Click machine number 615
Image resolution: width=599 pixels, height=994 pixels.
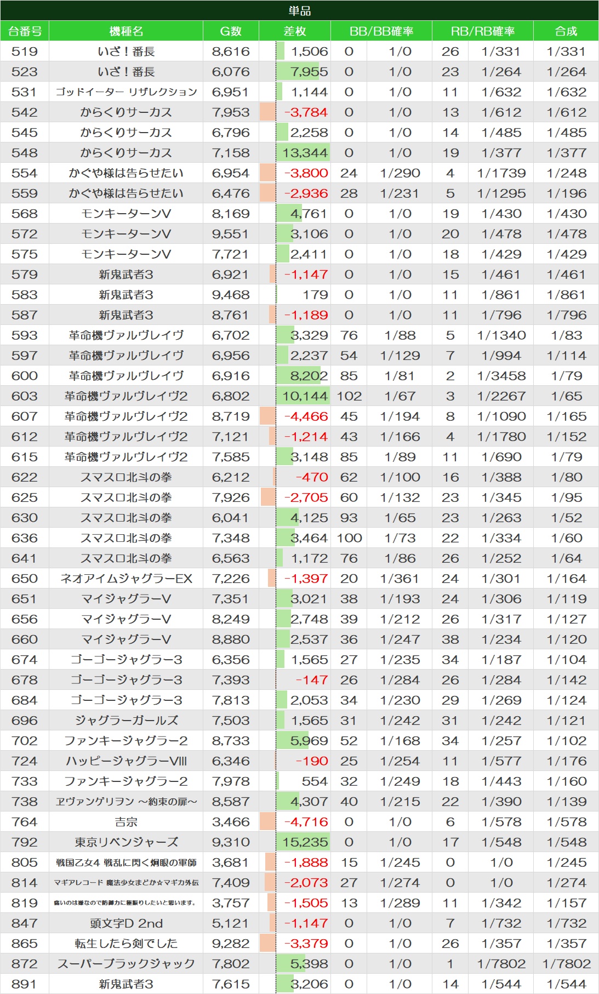tap(25, 457)
